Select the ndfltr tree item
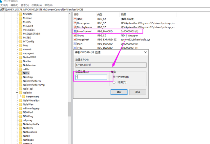Image resolution: width=210 pixels, height=144 pixels. pos(26,69)
